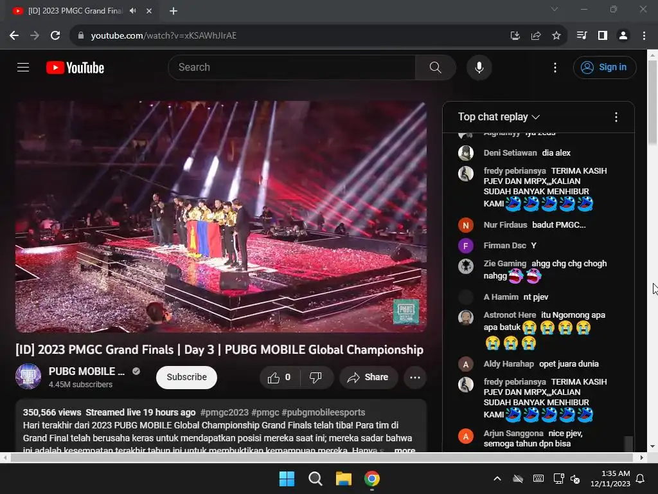The image size is (658, 494).
Task: Share this page from address bar
Action: click(x=536, y=36)
